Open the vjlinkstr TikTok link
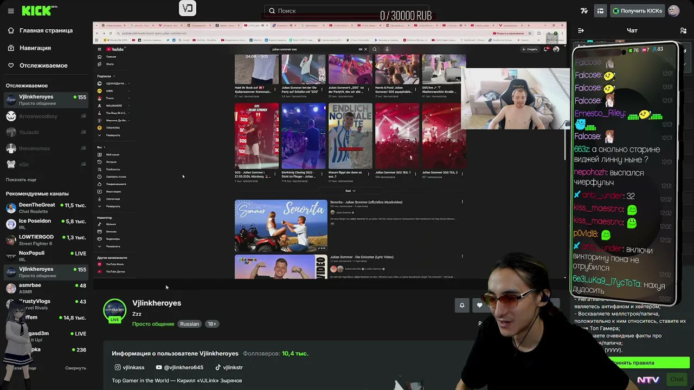The image size is (694, 390). (229, 367)
